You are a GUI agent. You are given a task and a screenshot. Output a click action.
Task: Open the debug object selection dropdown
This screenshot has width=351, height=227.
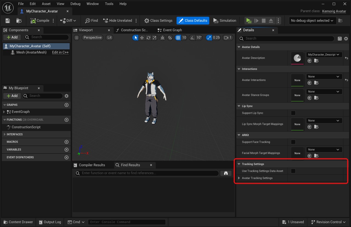[x=312, y=21]
